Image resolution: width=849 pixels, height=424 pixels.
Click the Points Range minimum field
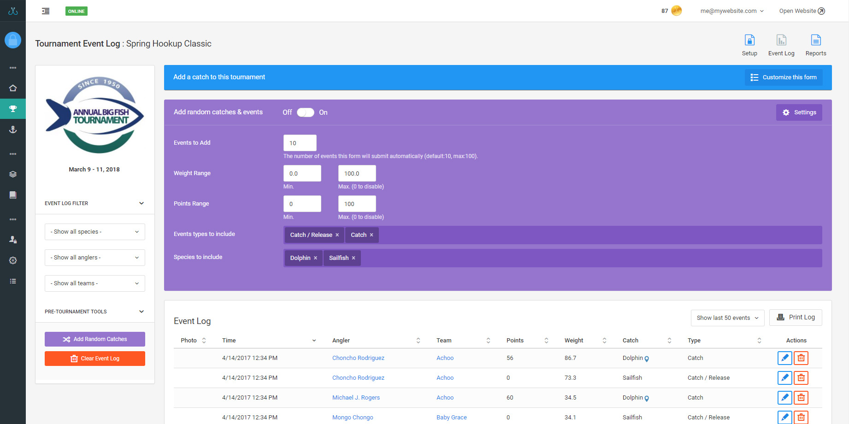click(302, 204)
